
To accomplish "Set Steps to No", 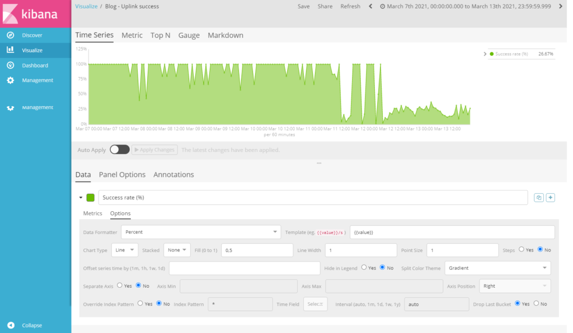I will [x=540, y=249].
